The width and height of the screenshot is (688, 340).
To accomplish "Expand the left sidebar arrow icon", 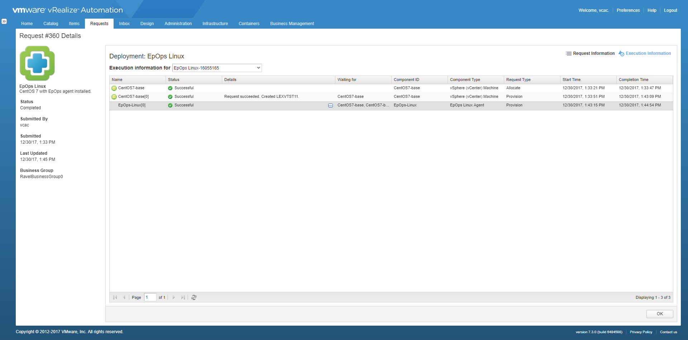I will click(x=4, y=21).
